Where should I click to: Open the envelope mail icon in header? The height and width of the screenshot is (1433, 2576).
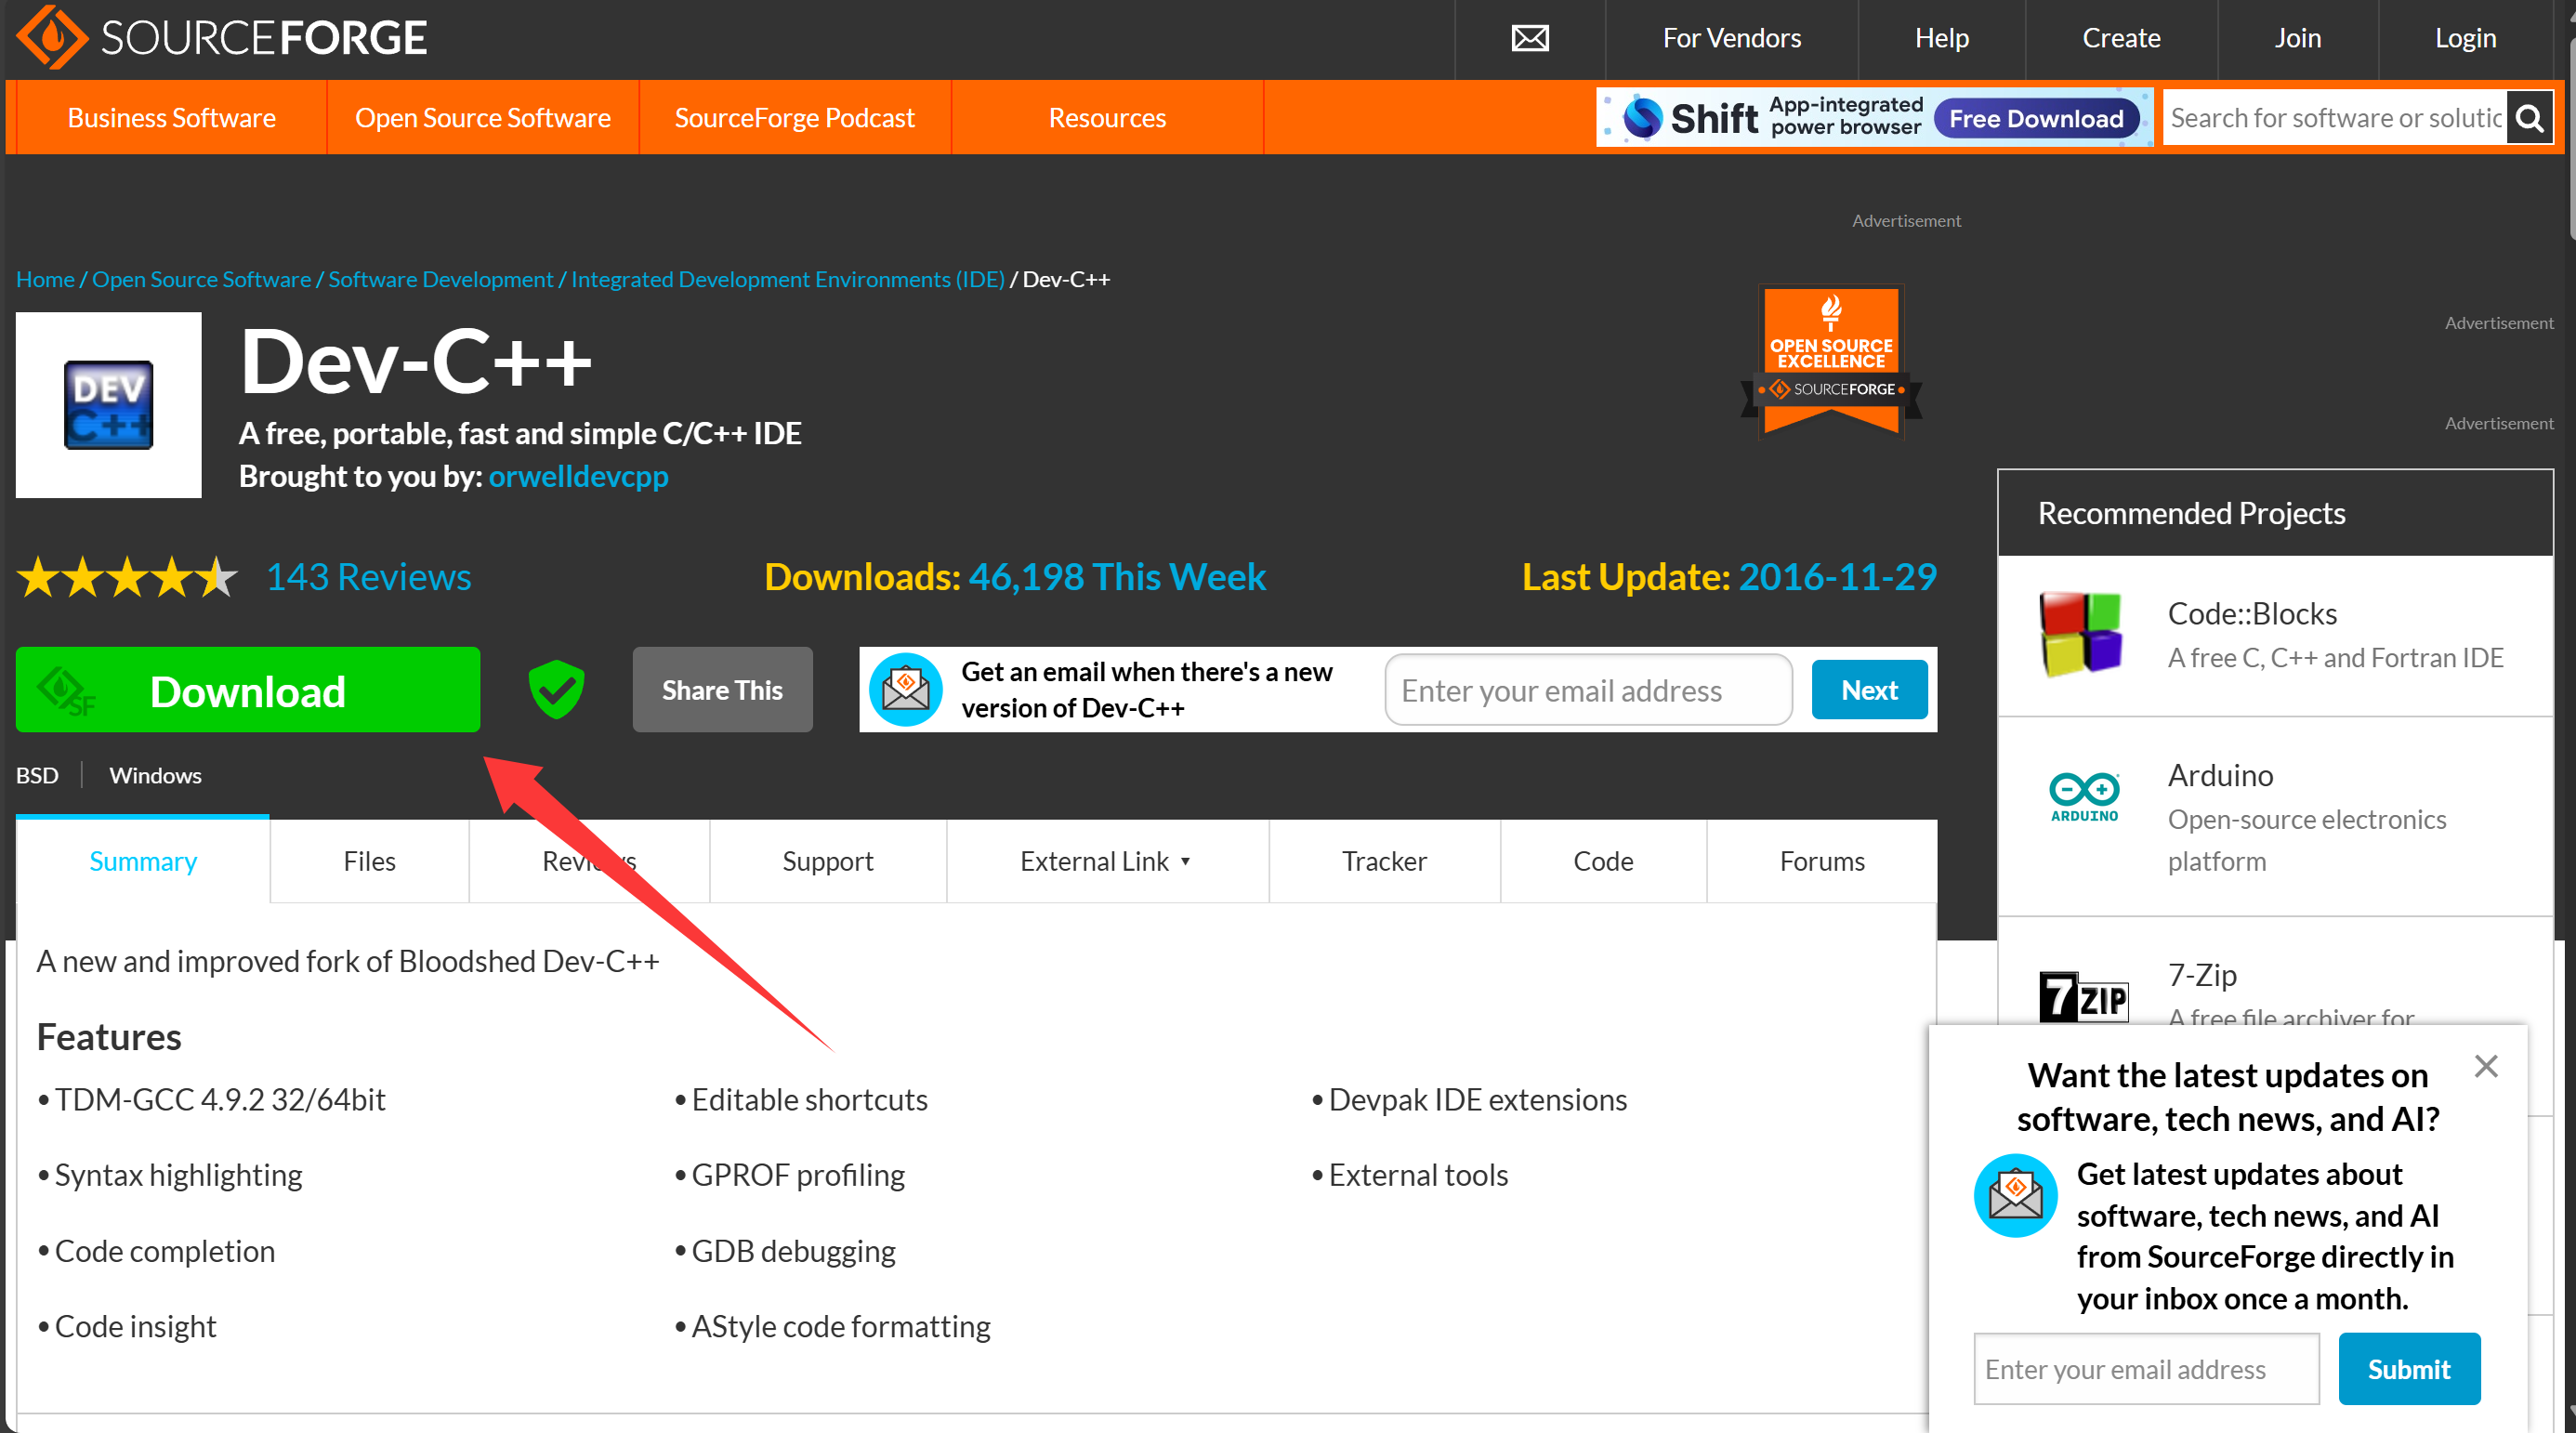tap(1529, 38)
